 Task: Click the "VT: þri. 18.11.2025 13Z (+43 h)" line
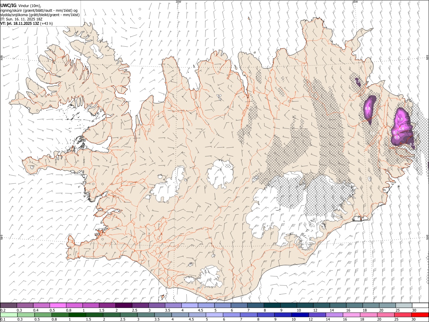[26, 23]
